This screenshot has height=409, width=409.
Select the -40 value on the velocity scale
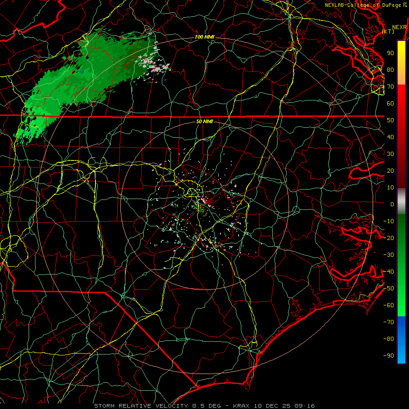pos(389,272)
